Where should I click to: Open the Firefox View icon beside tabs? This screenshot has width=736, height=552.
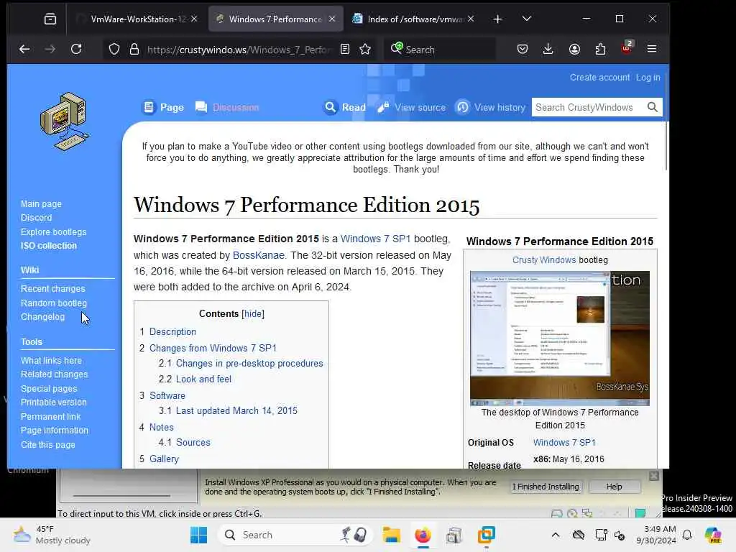(x=50, y=19)
